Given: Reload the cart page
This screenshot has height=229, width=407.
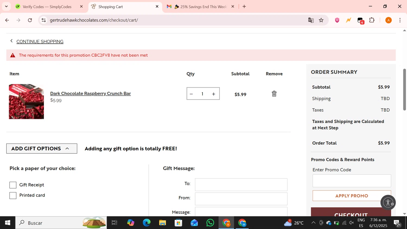Looking at the screenshot, I should pos(30,20).
